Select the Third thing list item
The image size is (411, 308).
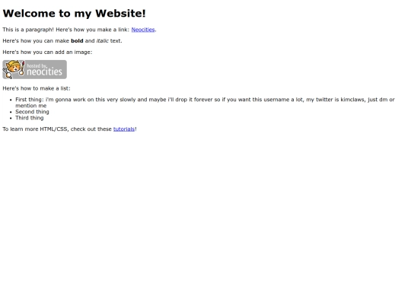click(30, 118)
